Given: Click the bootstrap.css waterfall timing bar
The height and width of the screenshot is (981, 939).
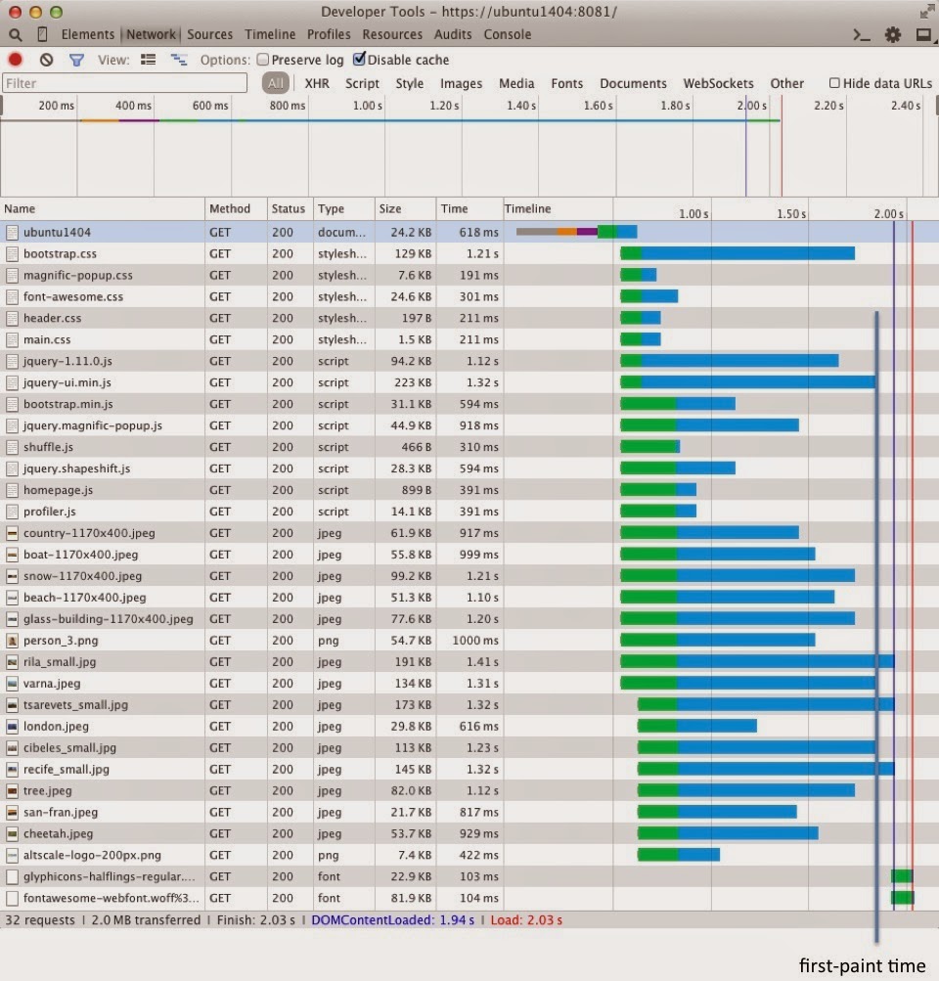Looking at the screenshot, I should (737, 253).
